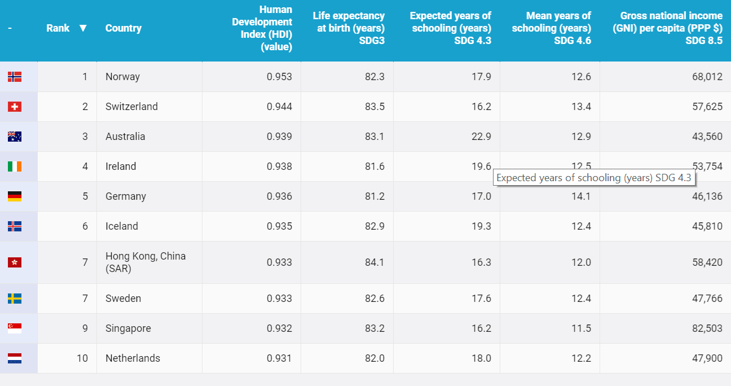731x386 pixels.
Task: Click the Norway country name
Action: point(122,77)
